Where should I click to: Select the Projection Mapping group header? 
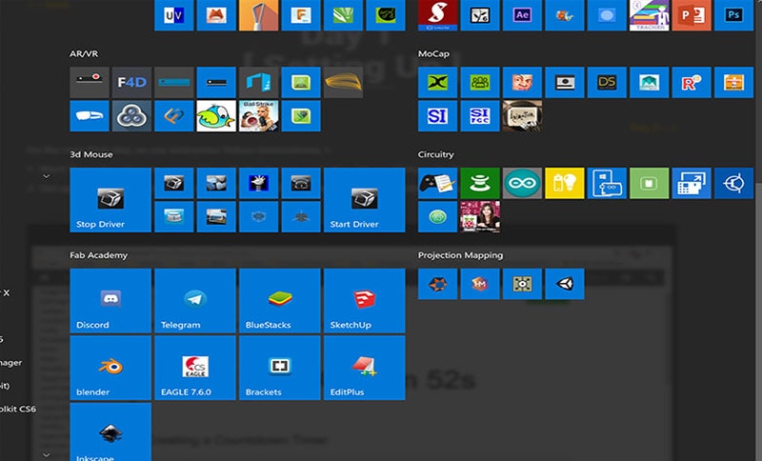(x=460, y=255)
